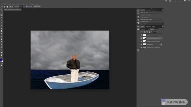Select the Dodge tool

1,42
